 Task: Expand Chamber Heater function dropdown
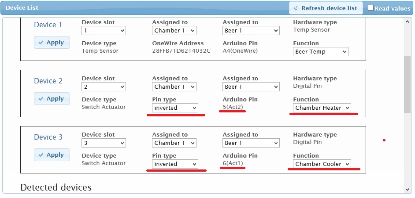pos(322,108)
